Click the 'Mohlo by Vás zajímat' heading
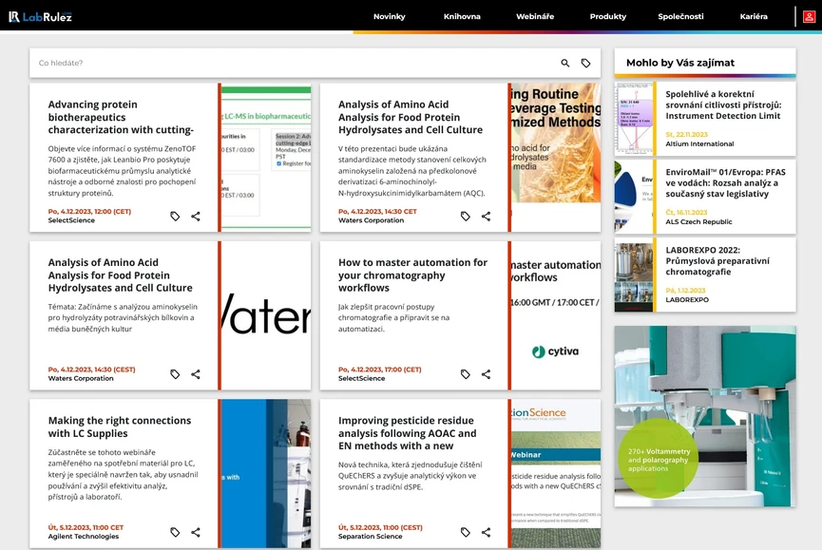822x550 pixels. click(x=680, y=63)
